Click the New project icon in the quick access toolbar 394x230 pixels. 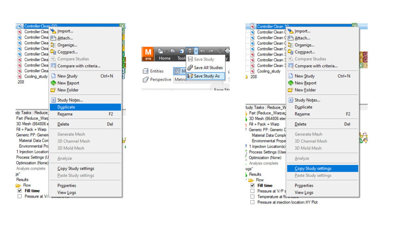click(x=160, y=51)
